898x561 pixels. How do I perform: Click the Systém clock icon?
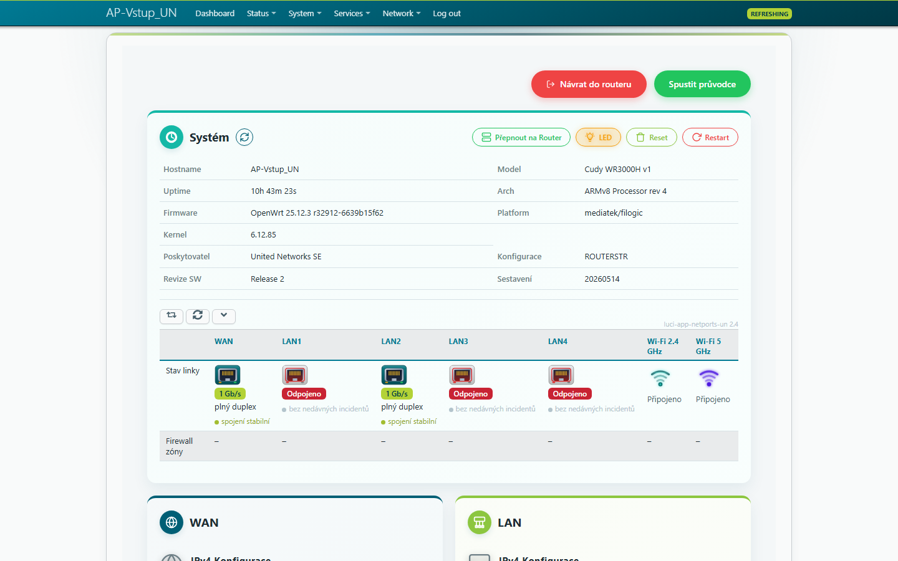click(x=171, y=137)
